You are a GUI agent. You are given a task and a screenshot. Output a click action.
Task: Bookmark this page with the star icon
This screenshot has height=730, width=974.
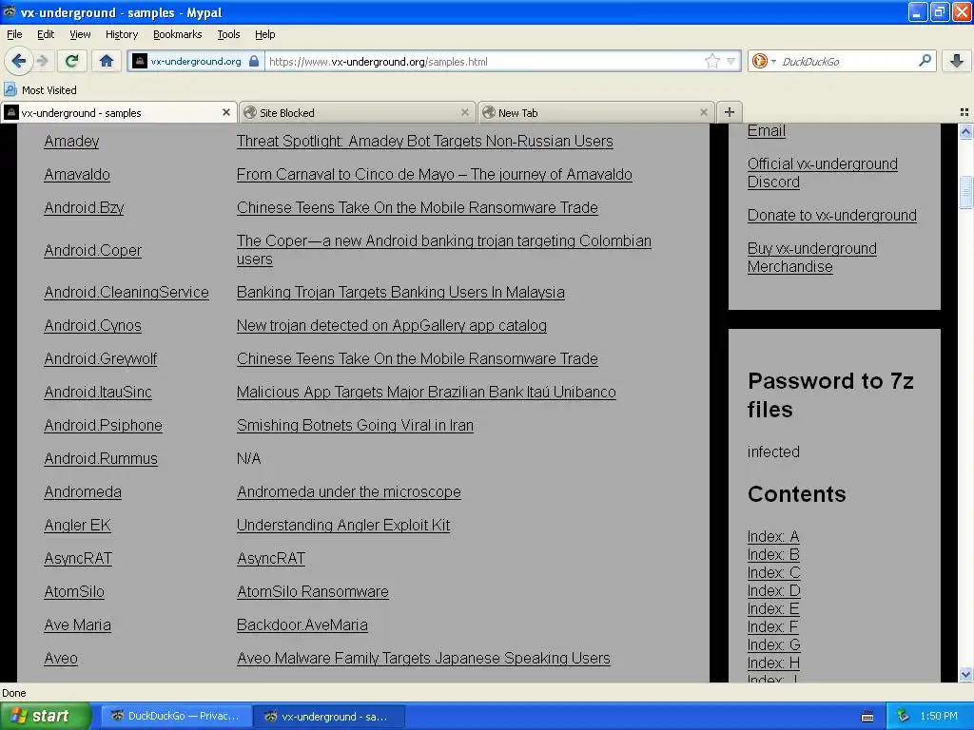pyautogui.click(x=711, y=61)
